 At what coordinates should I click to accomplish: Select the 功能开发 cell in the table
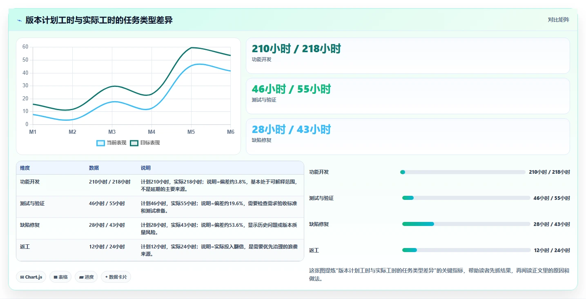pyautogui.click(x=51, y=186)
